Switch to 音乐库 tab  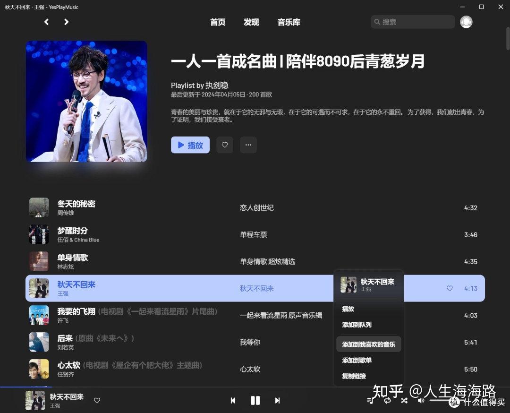[x=289, y=22]
